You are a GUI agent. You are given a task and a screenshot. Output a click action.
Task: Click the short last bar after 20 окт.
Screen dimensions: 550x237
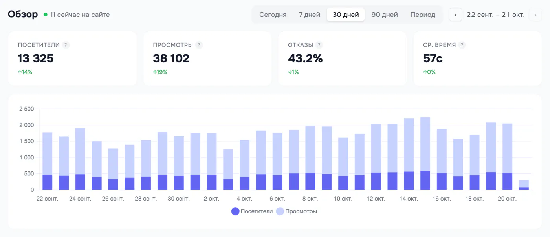pos(524,185)
